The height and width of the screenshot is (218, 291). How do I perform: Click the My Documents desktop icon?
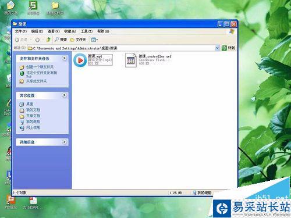(10, 8)
